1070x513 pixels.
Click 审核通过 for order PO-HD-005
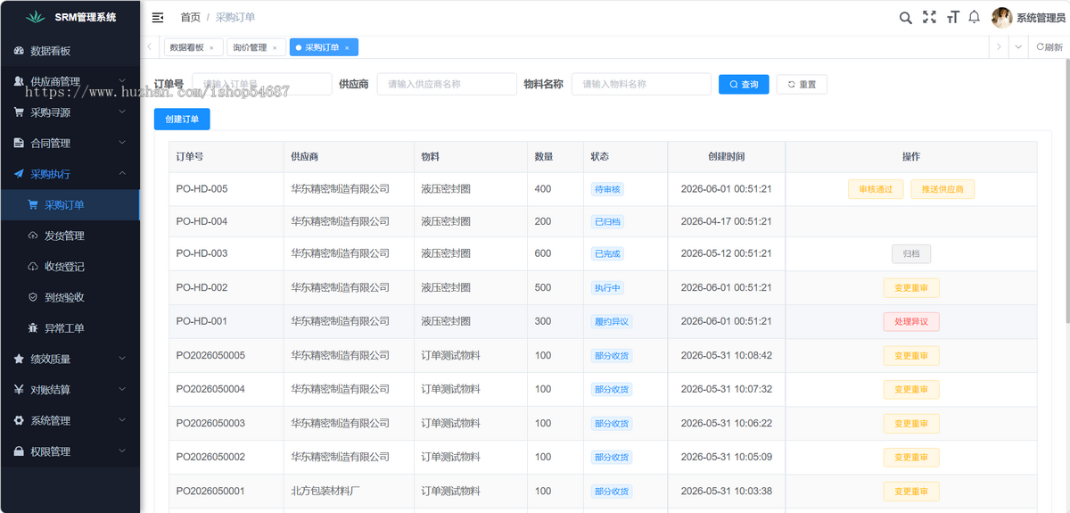[876, 189]
